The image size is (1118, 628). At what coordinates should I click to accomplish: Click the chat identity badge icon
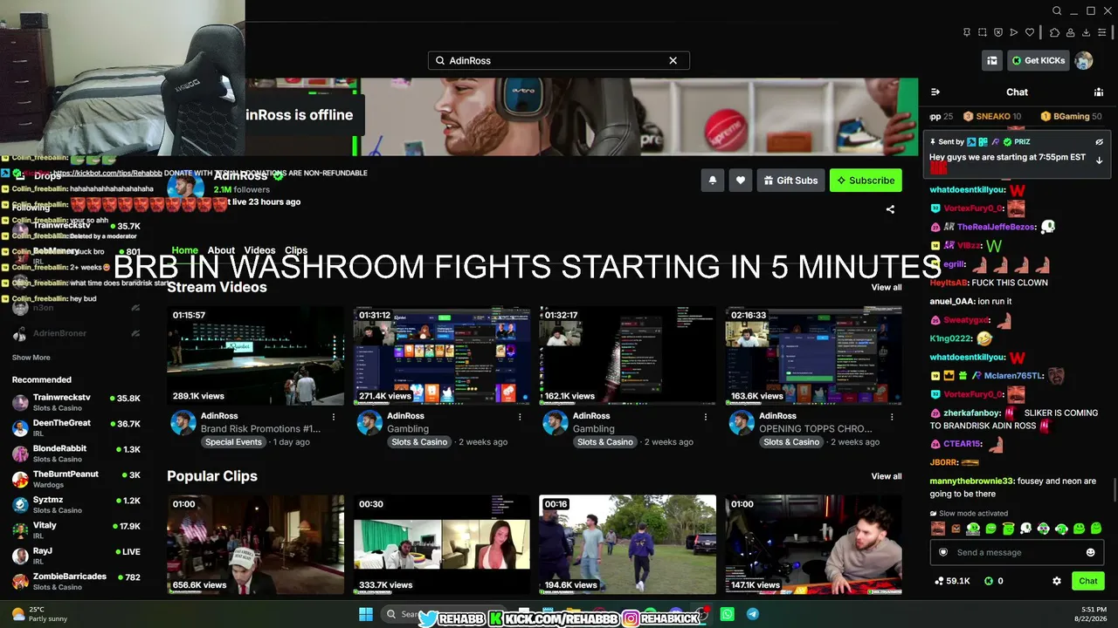pos(942,552)
